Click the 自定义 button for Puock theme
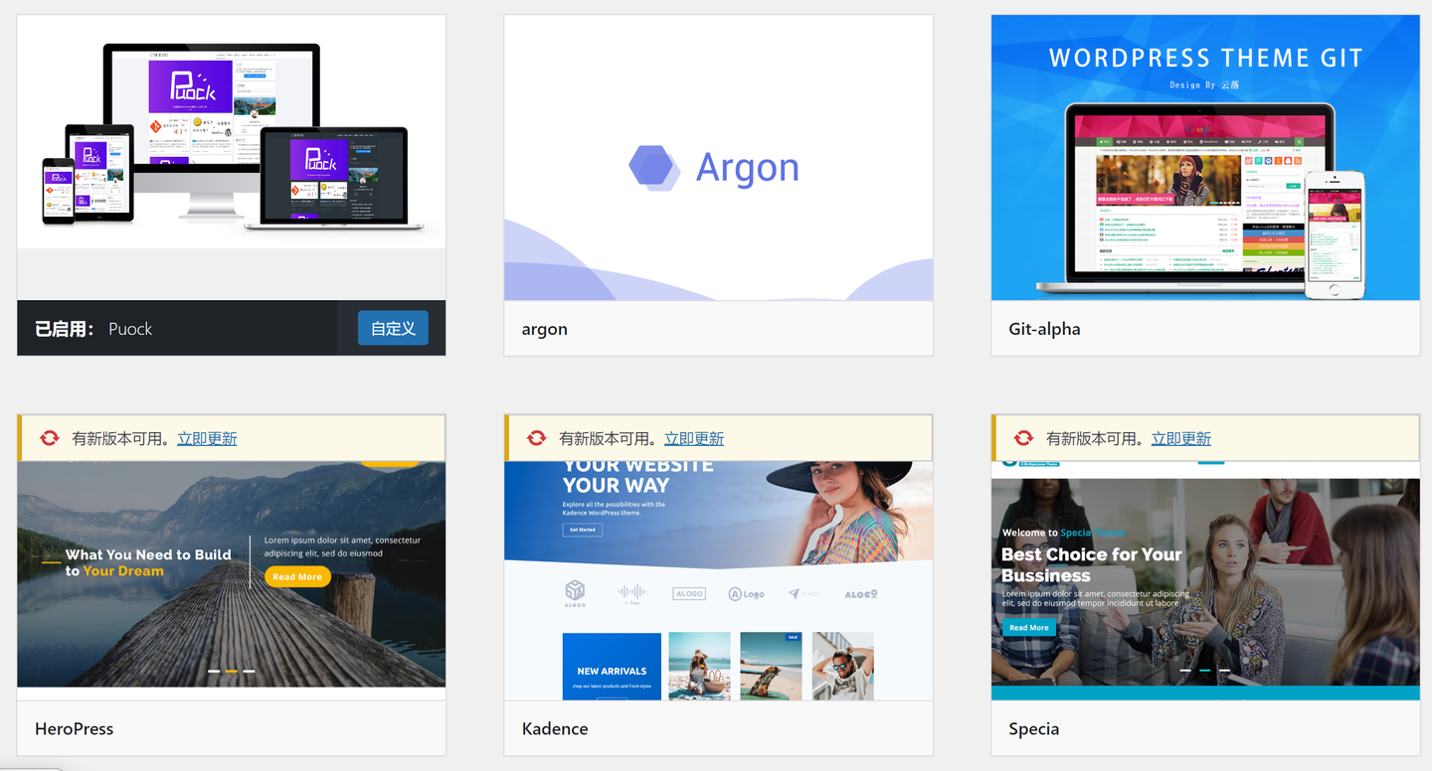The height and width of the screenshot is (771, 1432). 392,327
